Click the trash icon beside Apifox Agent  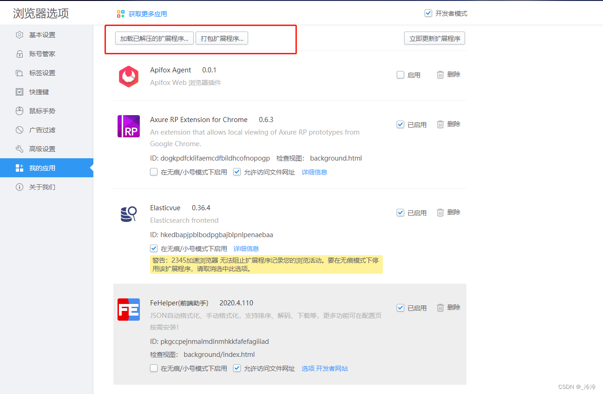tap(440, 74)
